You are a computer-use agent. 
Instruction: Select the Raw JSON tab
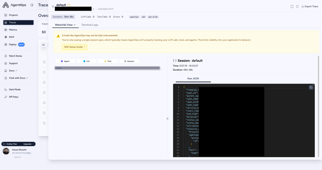193,78
